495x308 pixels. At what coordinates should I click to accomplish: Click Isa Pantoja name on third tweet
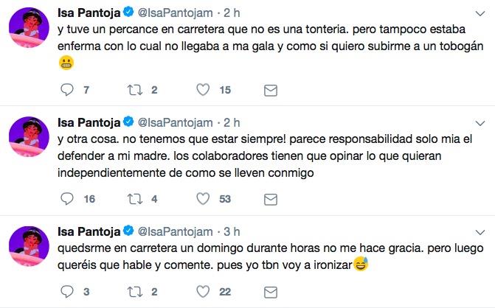click(x=89, y=231)
